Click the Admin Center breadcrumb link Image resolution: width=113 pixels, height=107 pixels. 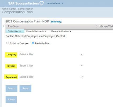point(9,9)
